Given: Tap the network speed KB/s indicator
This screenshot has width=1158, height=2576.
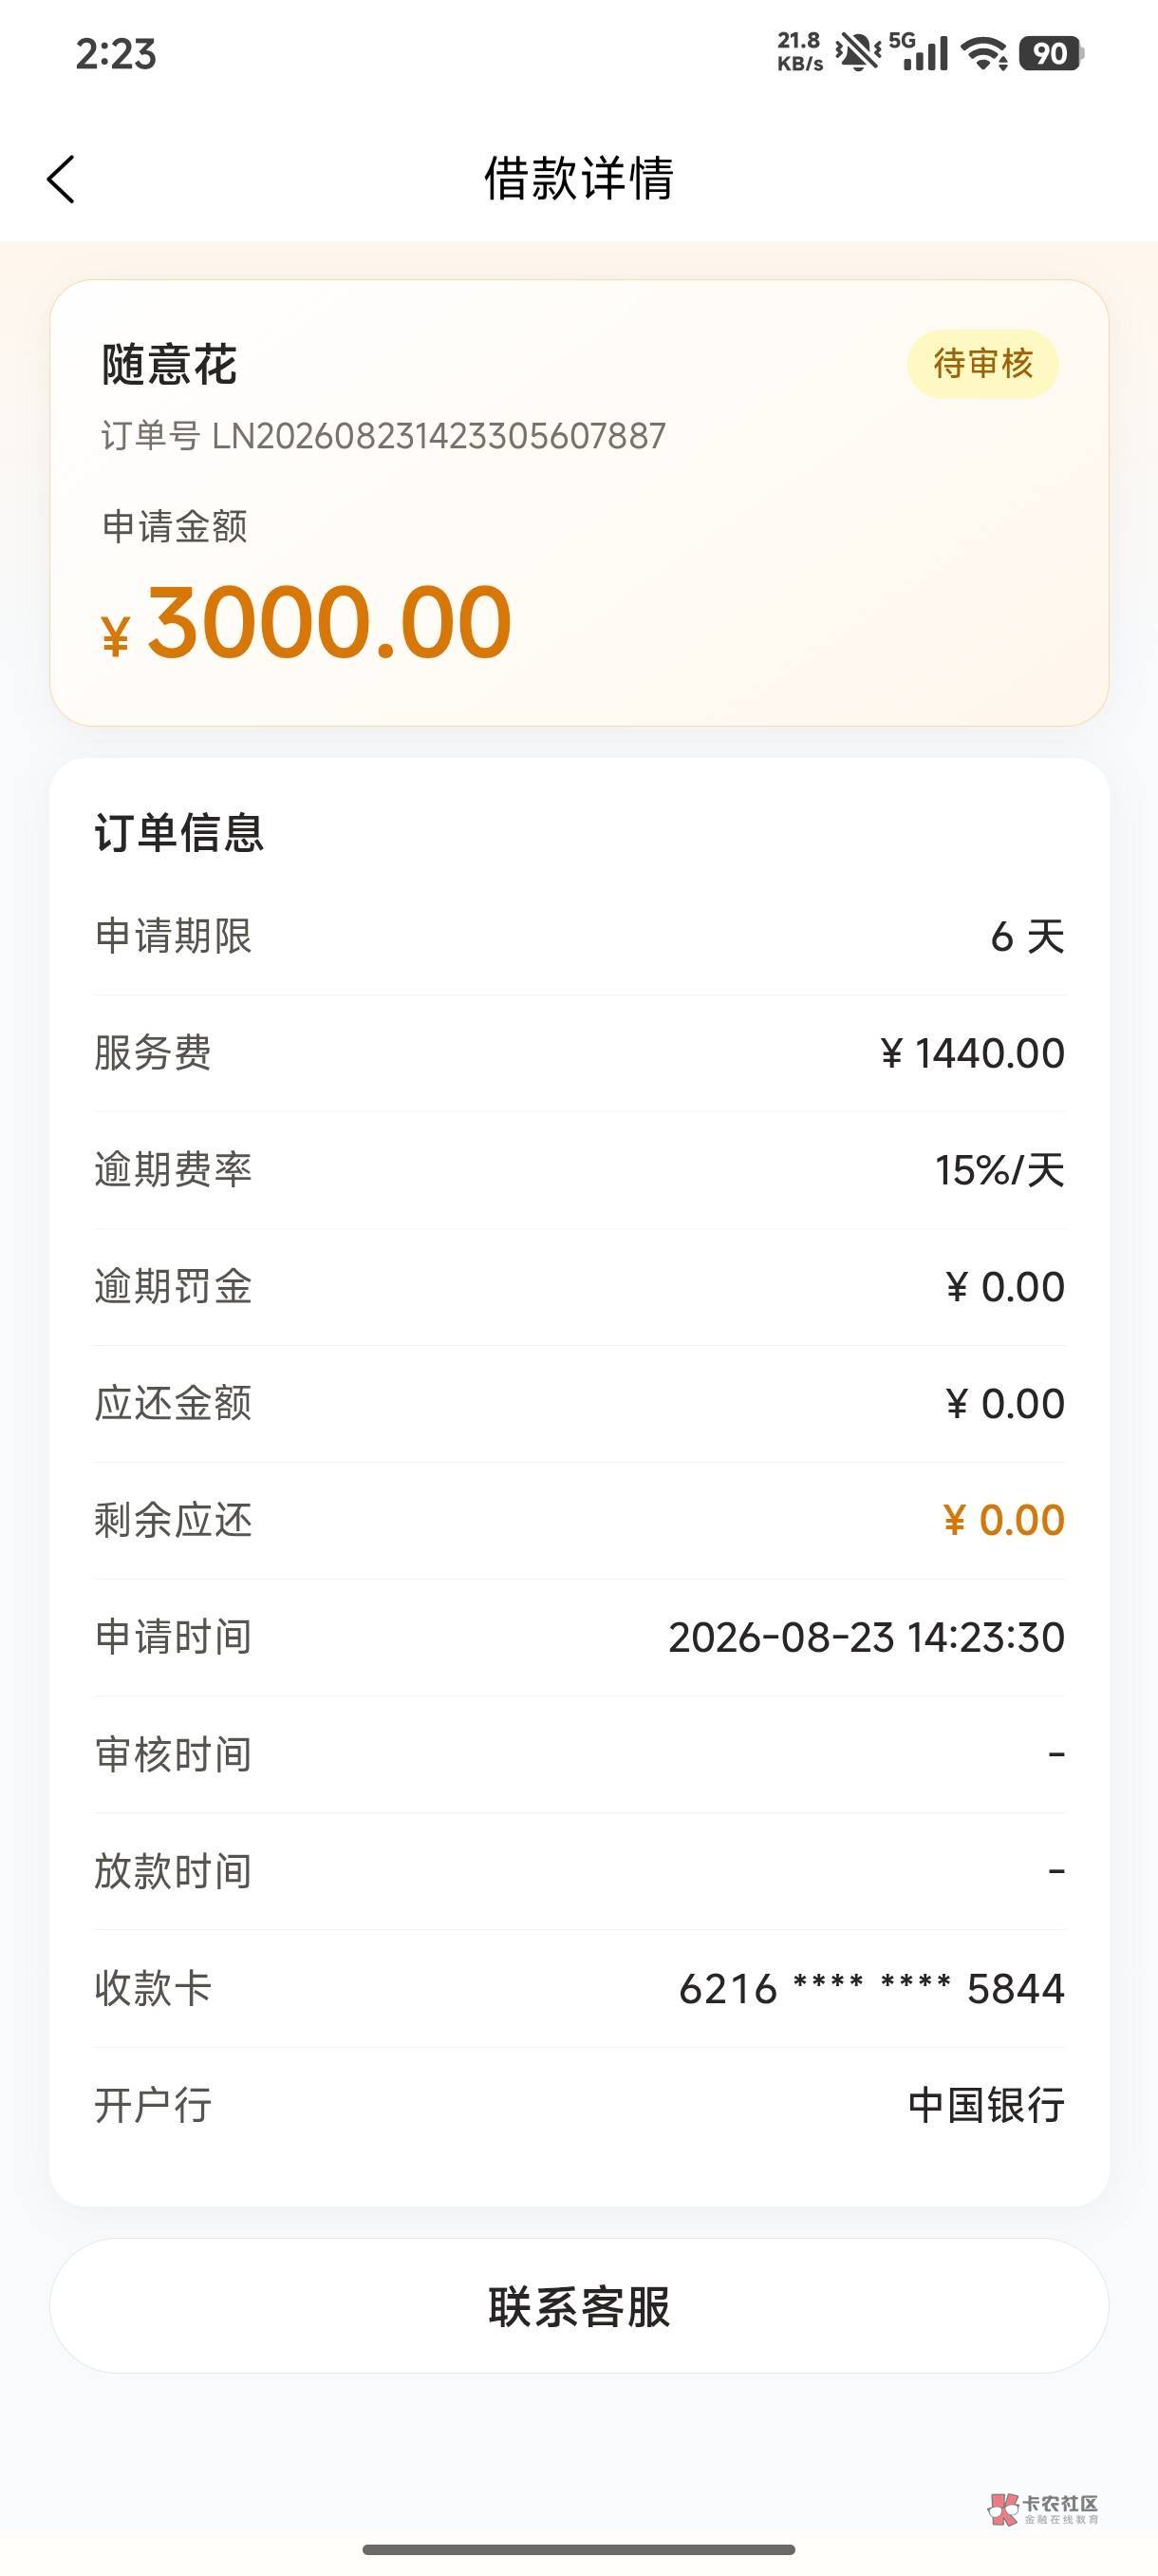Looking at the screenshot, I should coord(800,52).
